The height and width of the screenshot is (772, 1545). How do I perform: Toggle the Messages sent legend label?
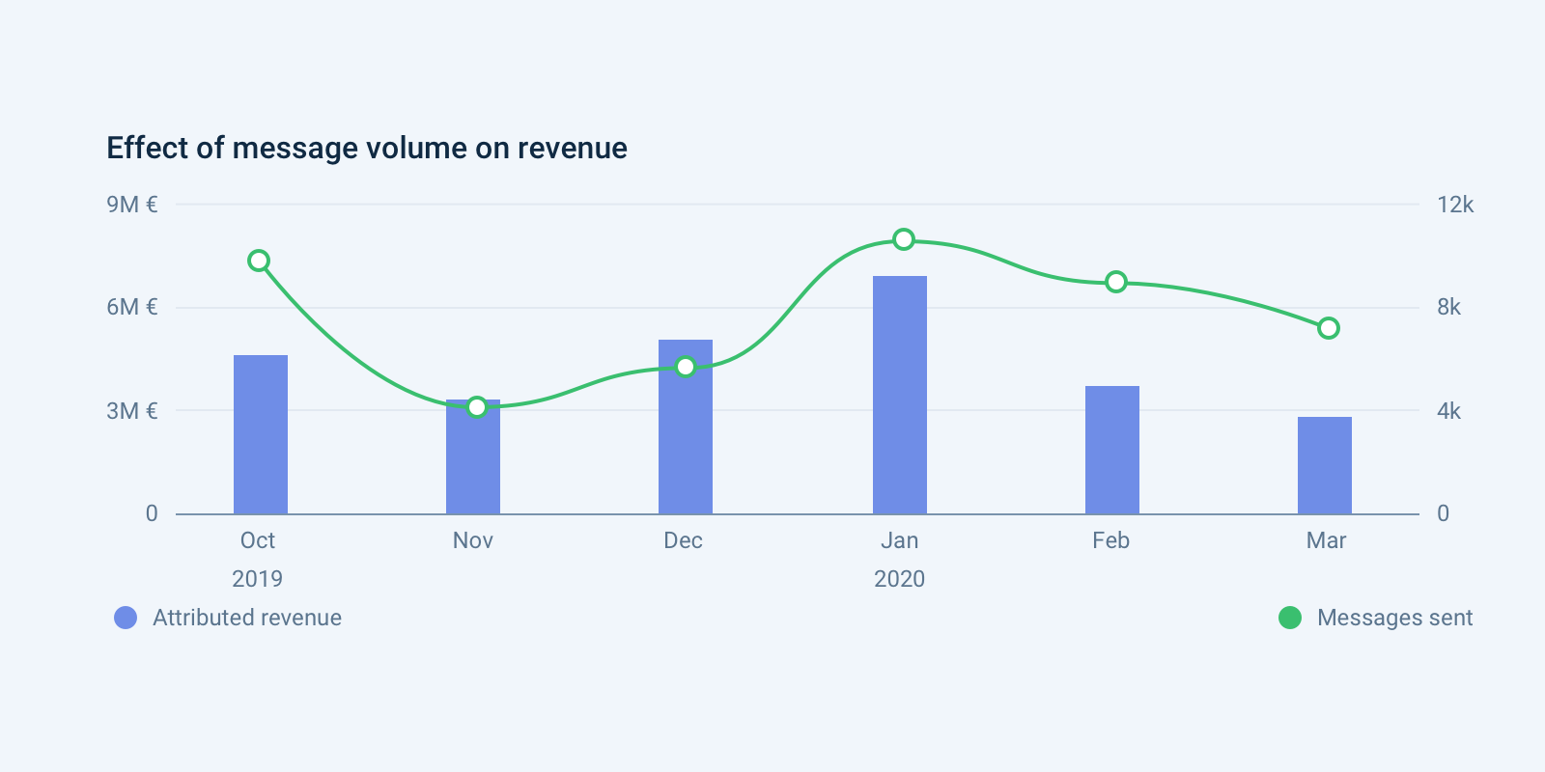(1394, 618)
